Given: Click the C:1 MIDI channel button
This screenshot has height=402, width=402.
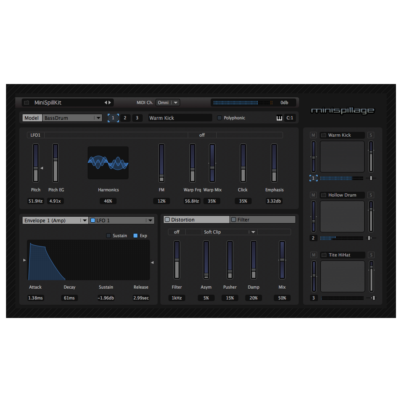Looking at the screenshot, I should (x=290, y=118).
